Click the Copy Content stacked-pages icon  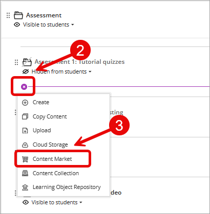tap(25, 117)
